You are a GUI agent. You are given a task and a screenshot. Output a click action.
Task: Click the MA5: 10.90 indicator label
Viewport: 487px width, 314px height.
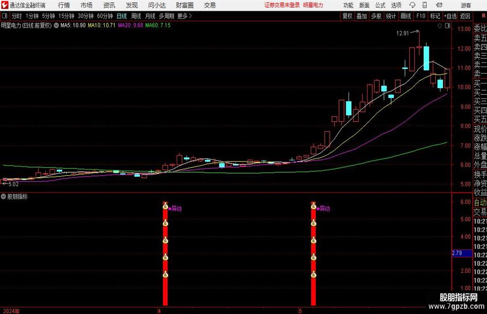tap(73, 25)
